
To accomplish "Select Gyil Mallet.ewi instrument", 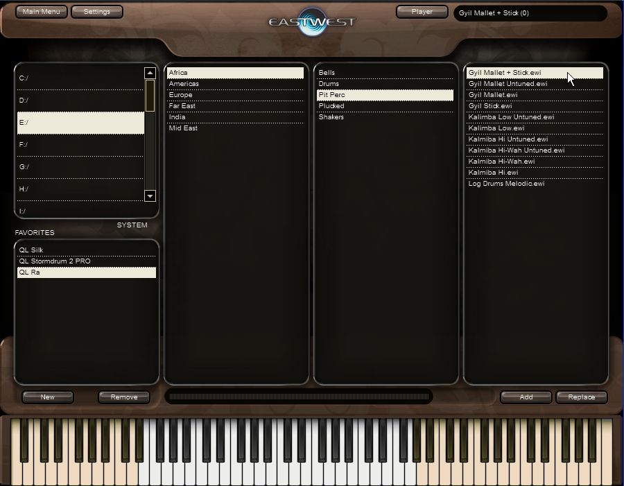I will pyautogui.click(x=535, y=95).
